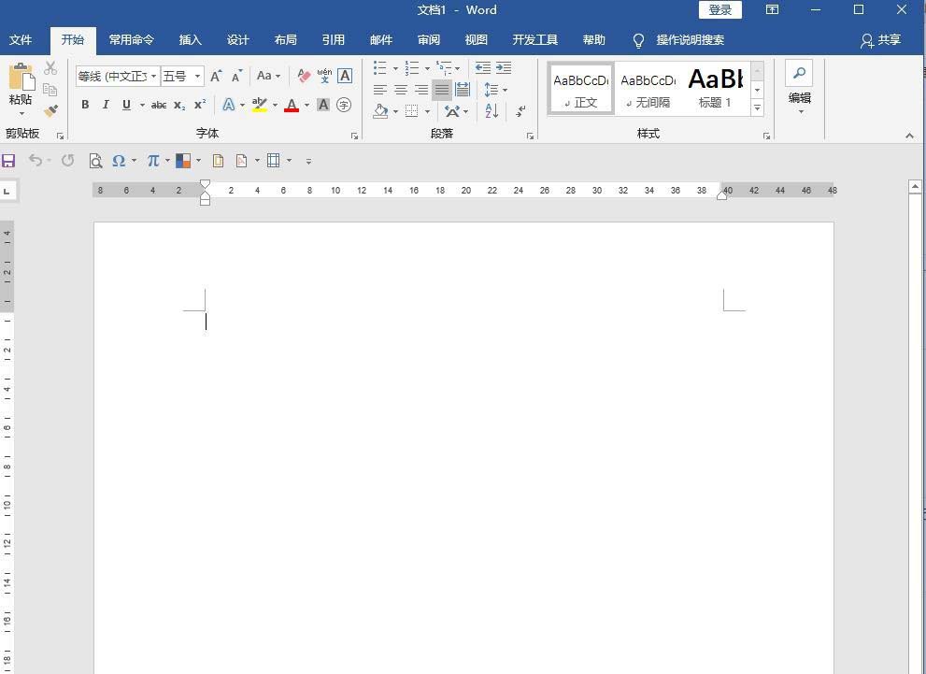Open the wén phonetic guide tool
926x674 pixels.
point(324,76)
